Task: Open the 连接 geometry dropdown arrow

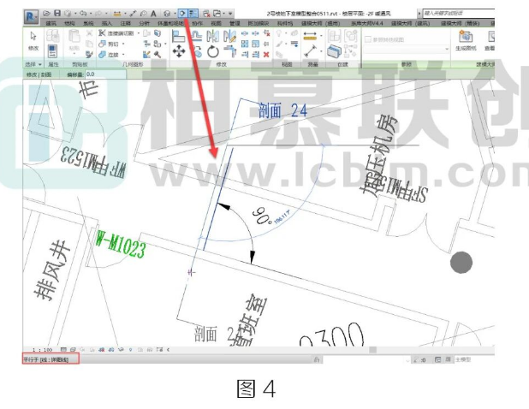Action: pos(123,54)
